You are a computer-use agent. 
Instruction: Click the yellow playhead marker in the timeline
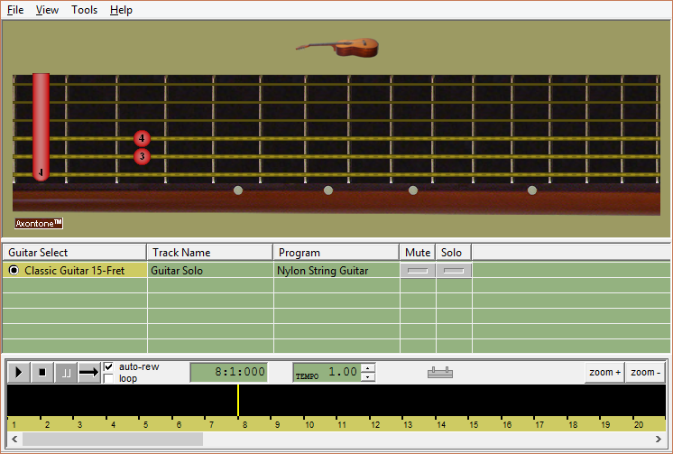click(238, 401)
